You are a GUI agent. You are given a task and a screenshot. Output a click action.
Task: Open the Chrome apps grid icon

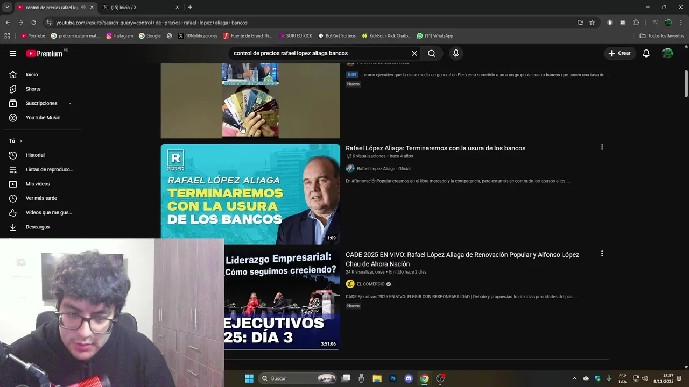(7, 36)
